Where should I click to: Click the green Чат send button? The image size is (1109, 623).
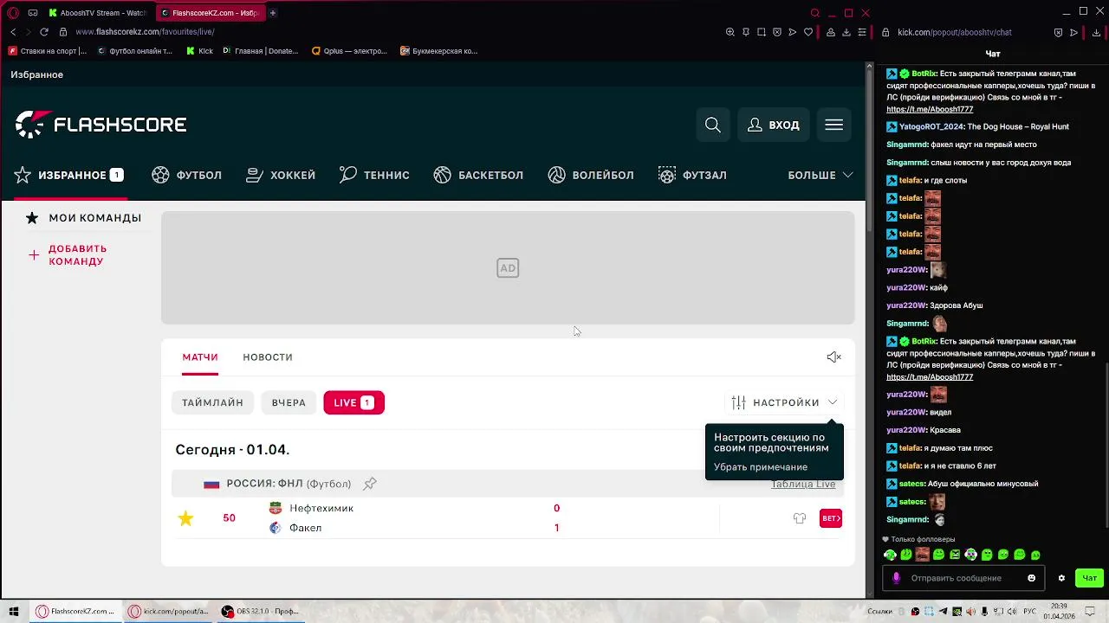coord(1089,578)
